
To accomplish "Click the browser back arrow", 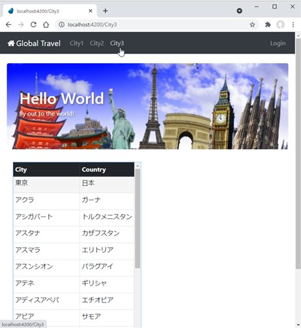I will coord(8,25).
